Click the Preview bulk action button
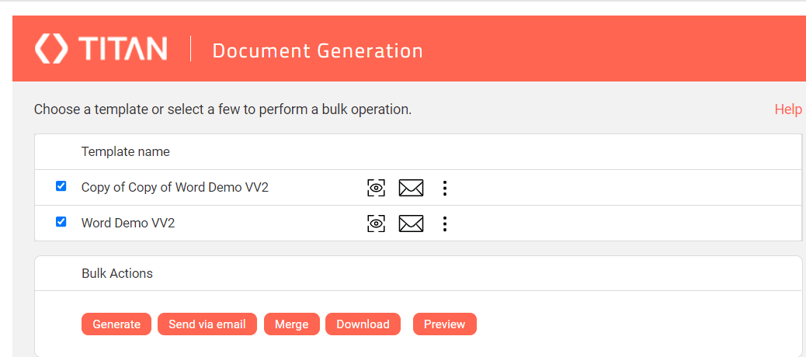The image size is (806, 357). tap(444, 324)
